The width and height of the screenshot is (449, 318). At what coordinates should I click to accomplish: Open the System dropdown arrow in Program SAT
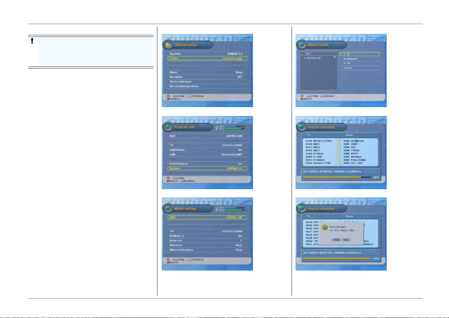pos(245,168)
